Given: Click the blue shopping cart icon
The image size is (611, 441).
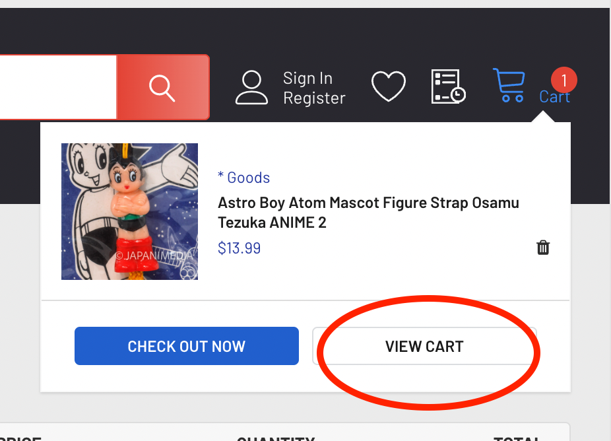Looking at the screenshot, I should point(509,86).
